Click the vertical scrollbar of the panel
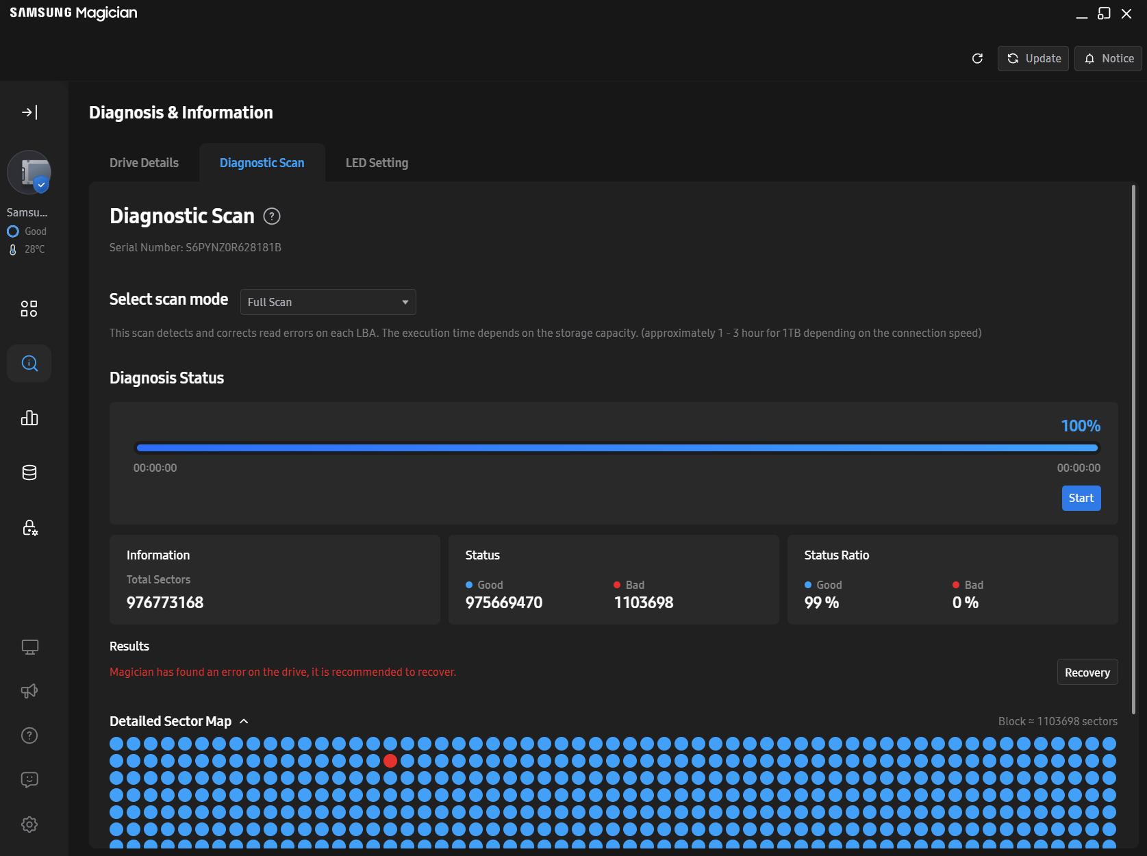 coord(1133,449)
